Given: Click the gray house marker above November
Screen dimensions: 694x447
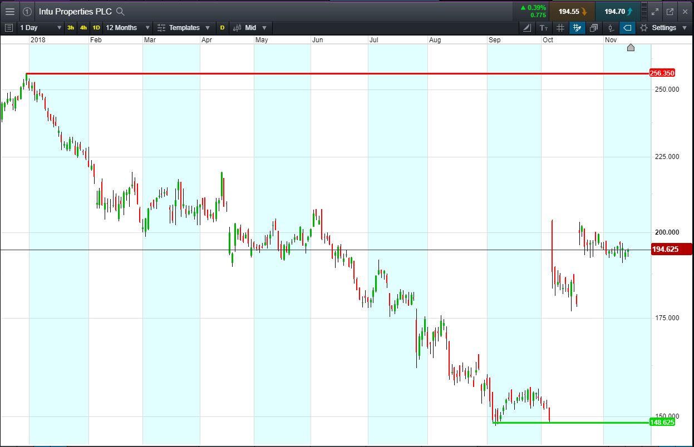Looking at the screenshot, I should pyautogui.click(x=631, y=47).
